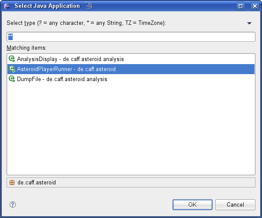
Task: Click the Eclipse icon in the title bar
Action: pos(7,6)
